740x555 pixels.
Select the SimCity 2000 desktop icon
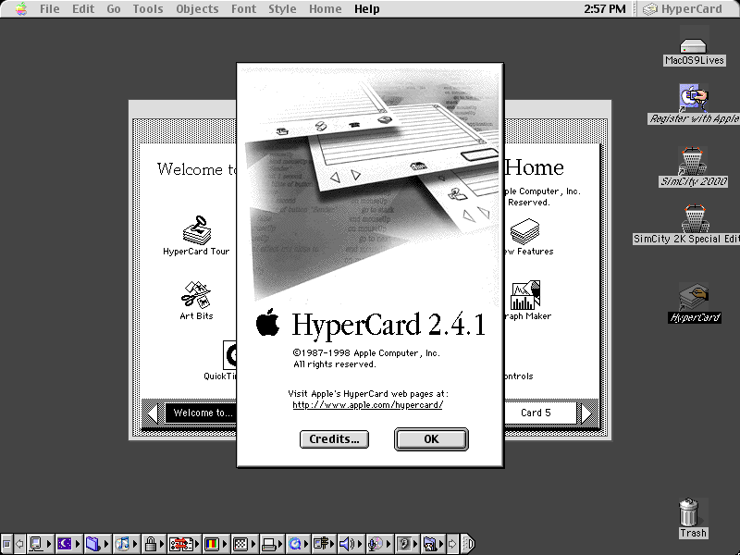(693, 161)
